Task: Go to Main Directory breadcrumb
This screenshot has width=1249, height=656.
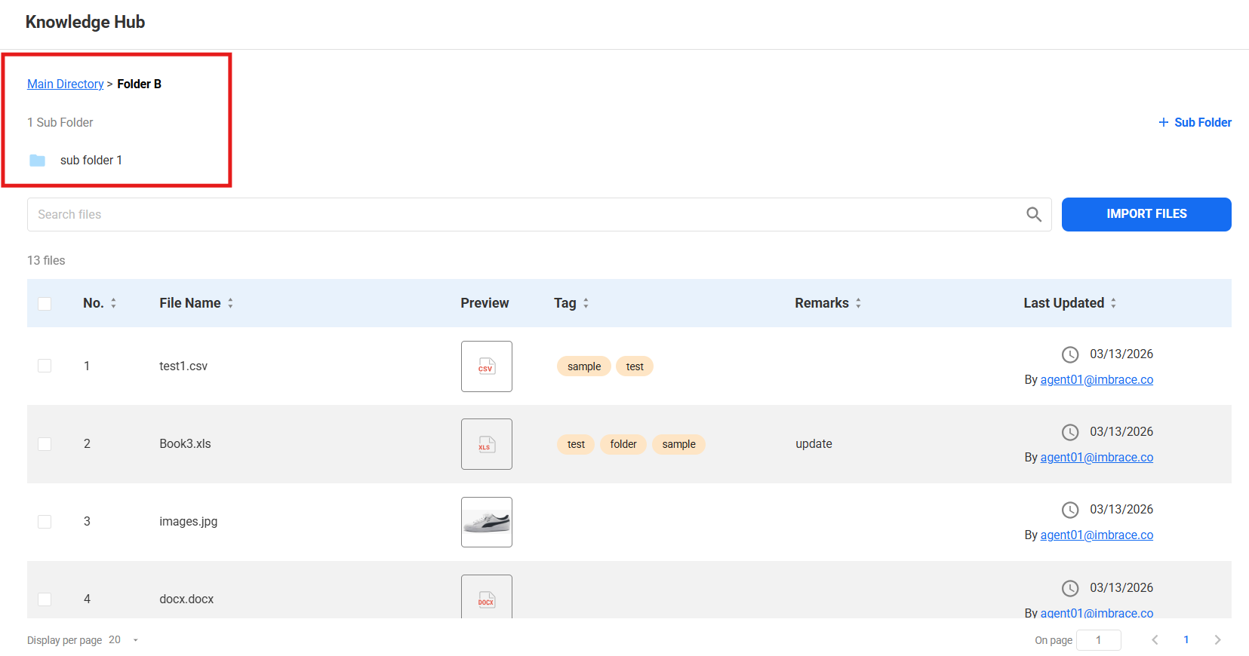Action: tap(65, 84)
